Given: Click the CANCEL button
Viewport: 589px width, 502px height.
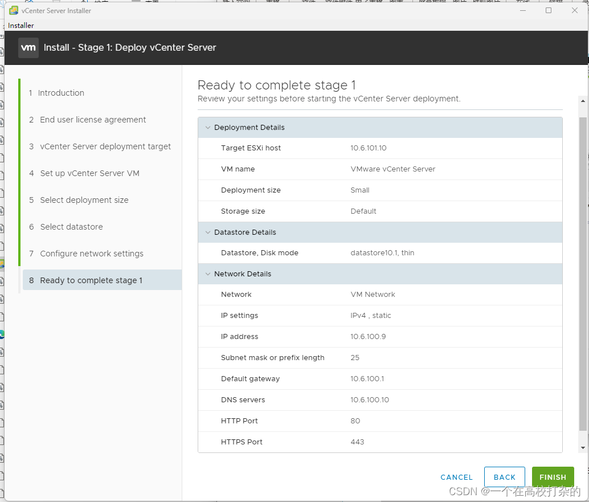Looking at the screenshot, I should click(x=456, y=477).
